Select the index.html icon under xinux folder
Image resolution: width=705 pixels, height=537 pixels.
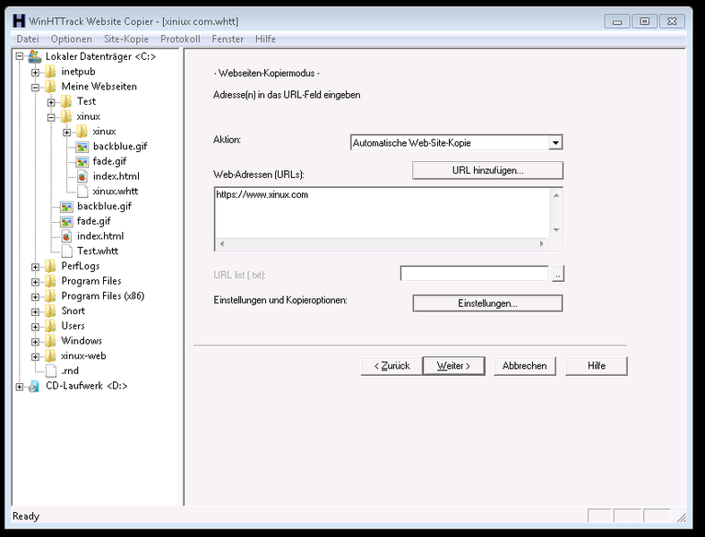pos(82,176)
